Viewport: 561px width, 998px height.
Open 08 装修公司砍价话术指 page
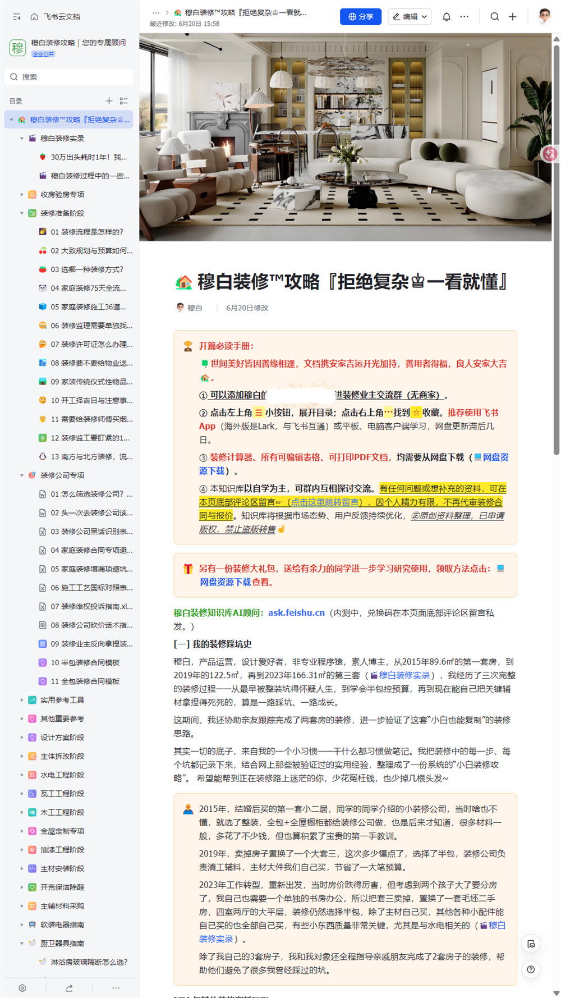click(x=91, y=625)
